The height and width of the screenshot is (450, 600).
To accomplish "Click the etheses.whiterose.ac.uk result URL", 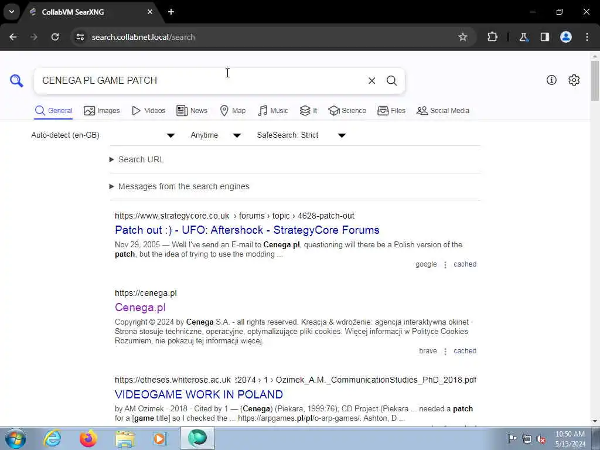I will click(x=295, y=380).
